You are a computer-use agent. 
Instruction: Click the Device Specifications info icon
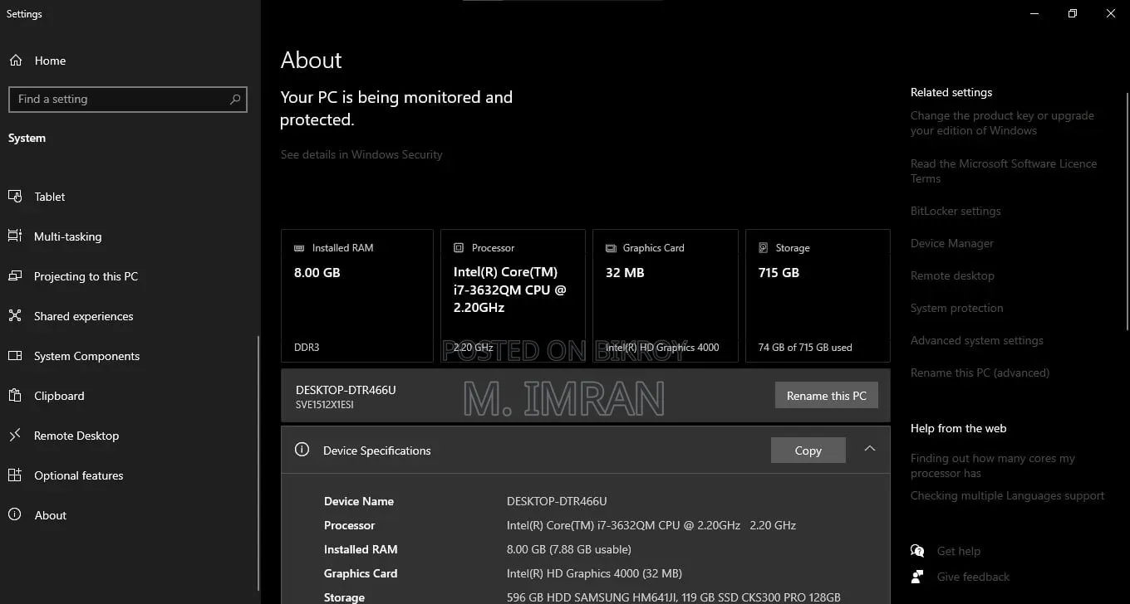302,451
